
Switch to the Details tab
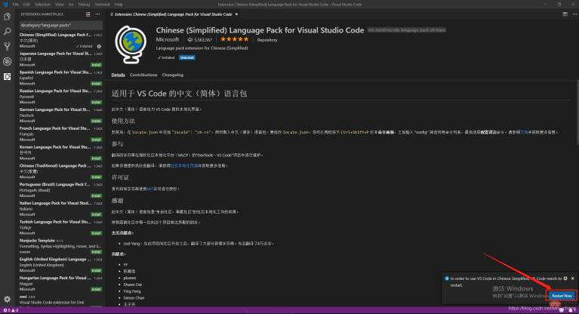click(119, 75)
